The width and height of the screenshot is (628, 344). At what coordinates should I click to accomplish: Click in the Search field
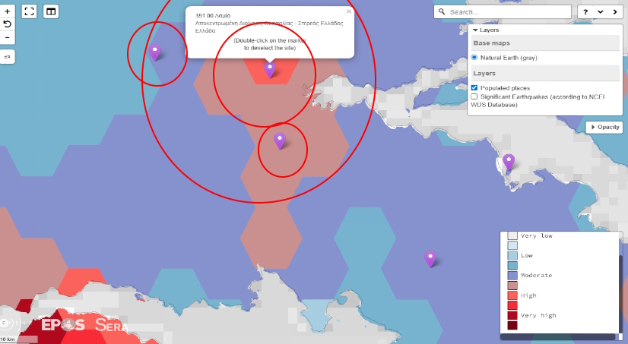(506, 12)
